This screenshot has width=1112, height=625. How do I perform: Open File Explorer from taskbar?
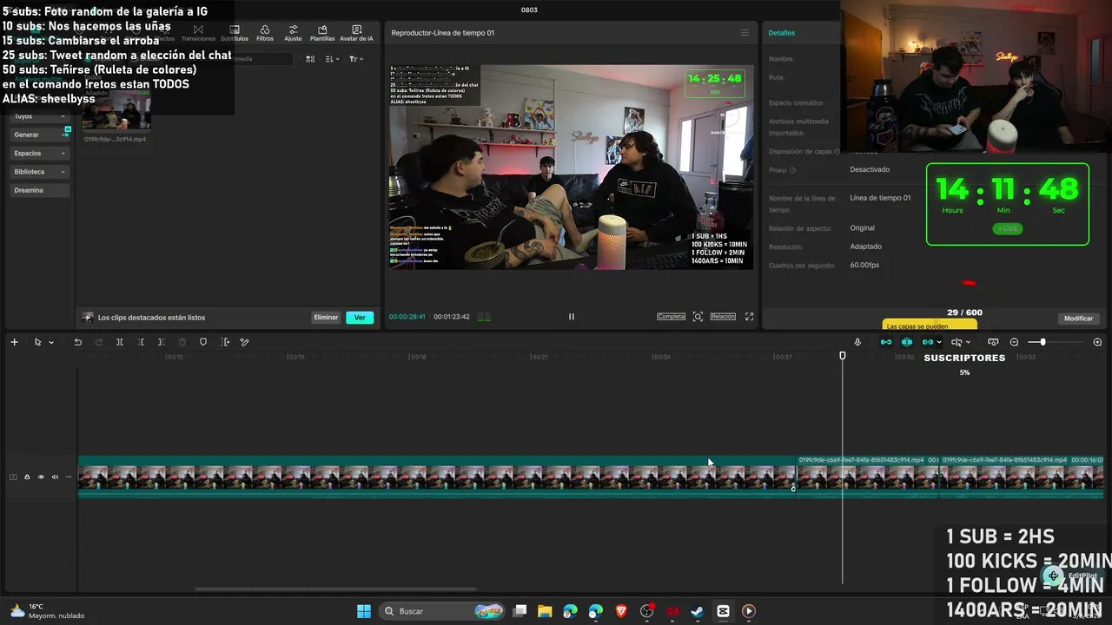pos(545,611)
